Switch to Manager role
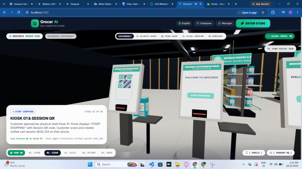This screenshot has height=169, width=302. click(225, 24)
